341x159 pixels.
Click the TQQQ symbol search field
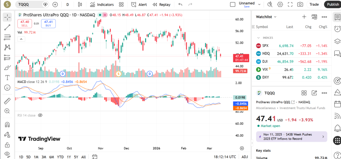coord(30,5)
